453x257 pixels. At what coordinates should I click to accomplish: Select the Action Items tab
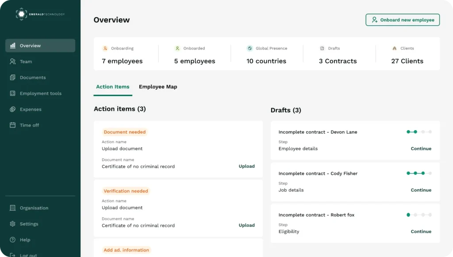pos(113,87)
